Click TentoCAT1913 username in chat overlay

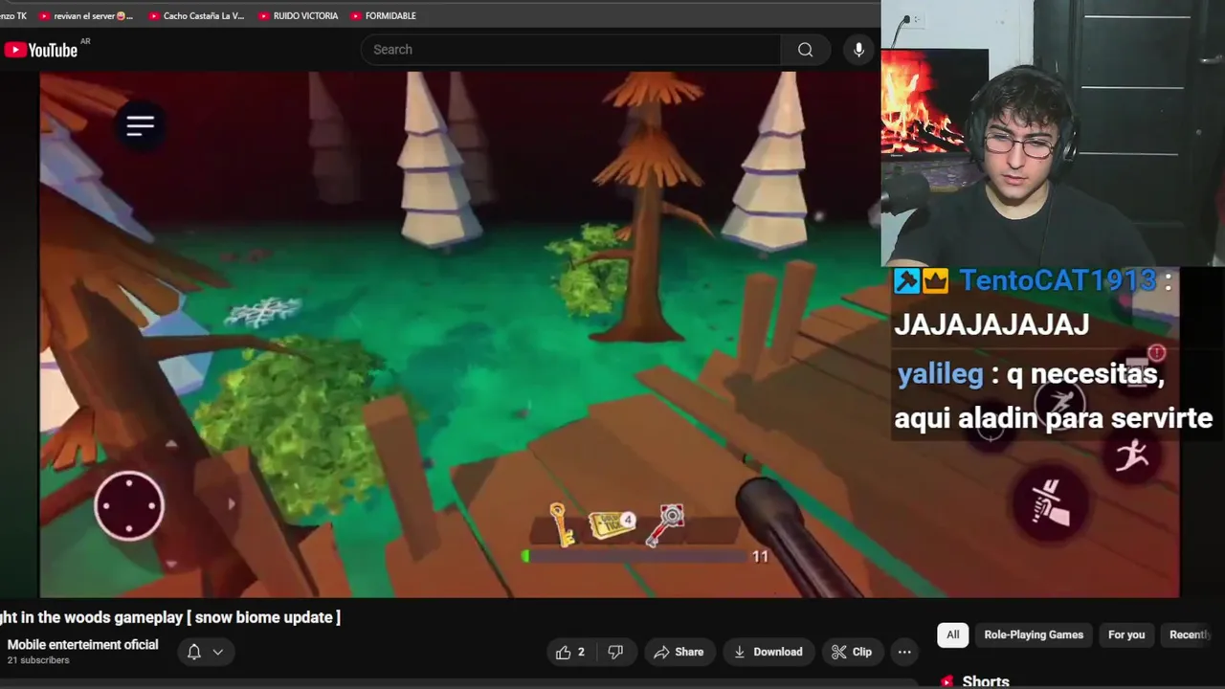1058,280
